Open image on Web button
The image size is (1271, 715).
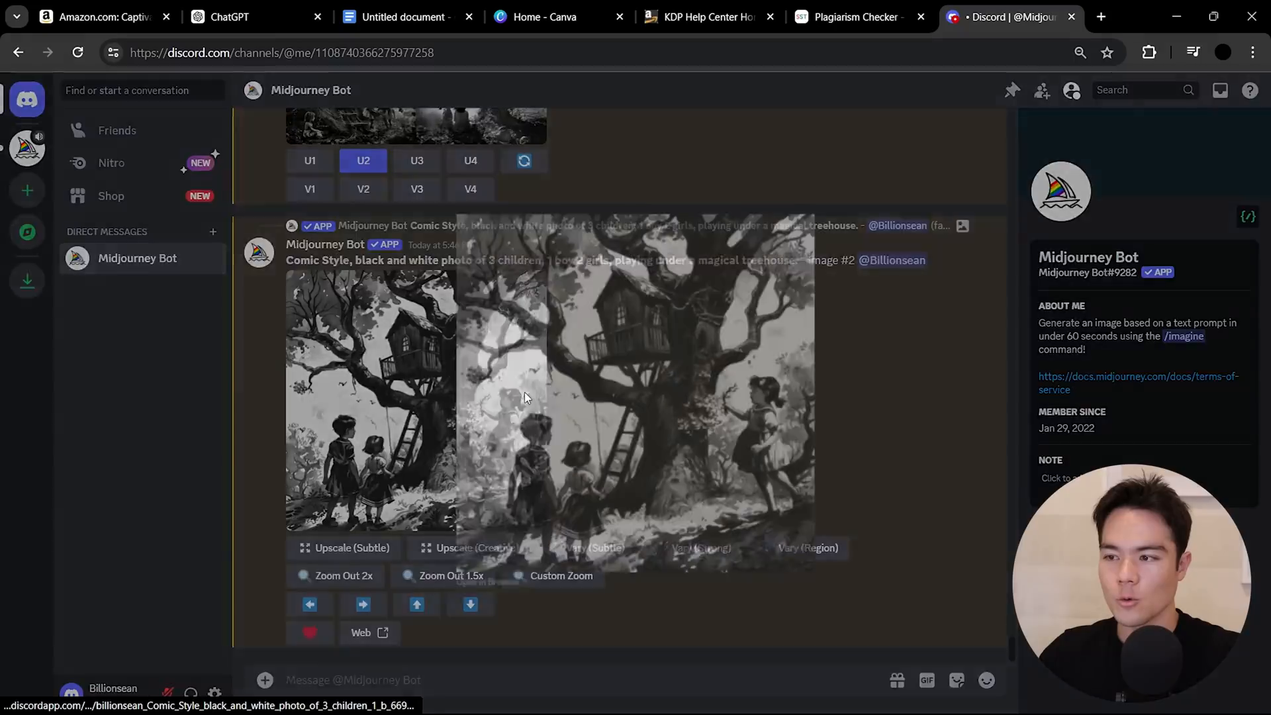[x=369, y=633]
